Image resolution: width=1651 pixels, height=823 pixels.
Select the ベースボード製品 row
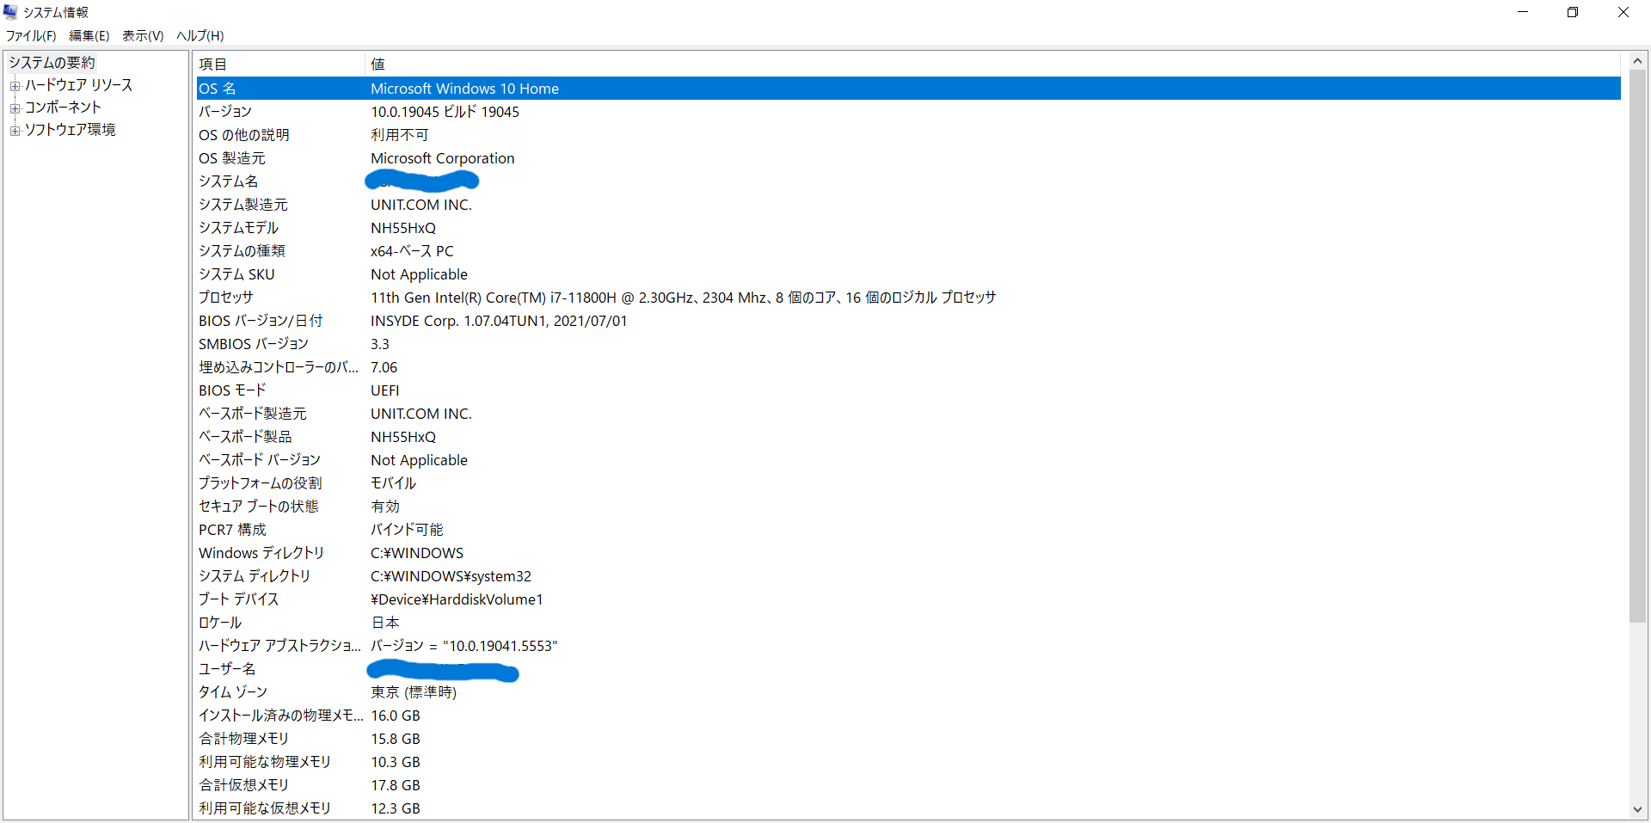point(909,437)
